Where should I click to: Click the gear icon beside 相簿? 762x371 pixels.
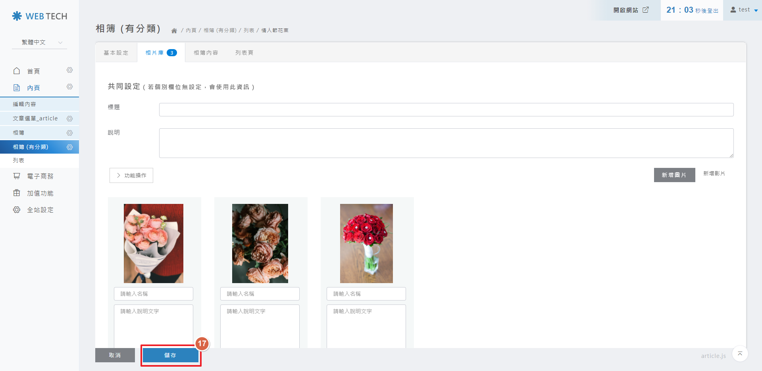coord(69,133)
